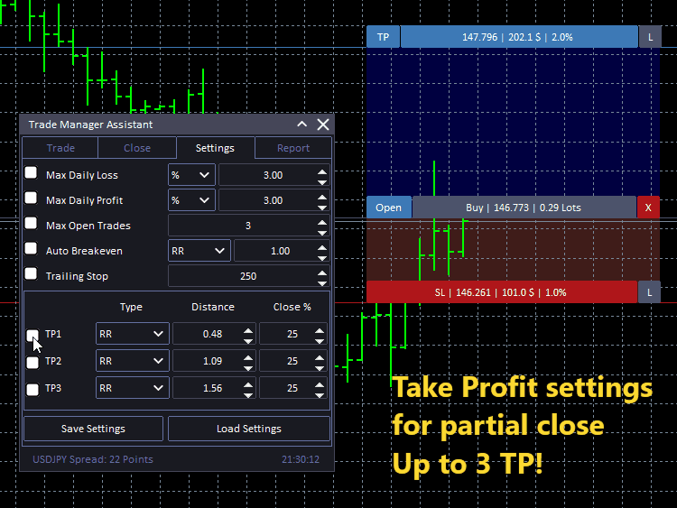The width and height of the screenshot is (677, 508).
Task: Click the TP label button on chart
Action: point(383,37)
